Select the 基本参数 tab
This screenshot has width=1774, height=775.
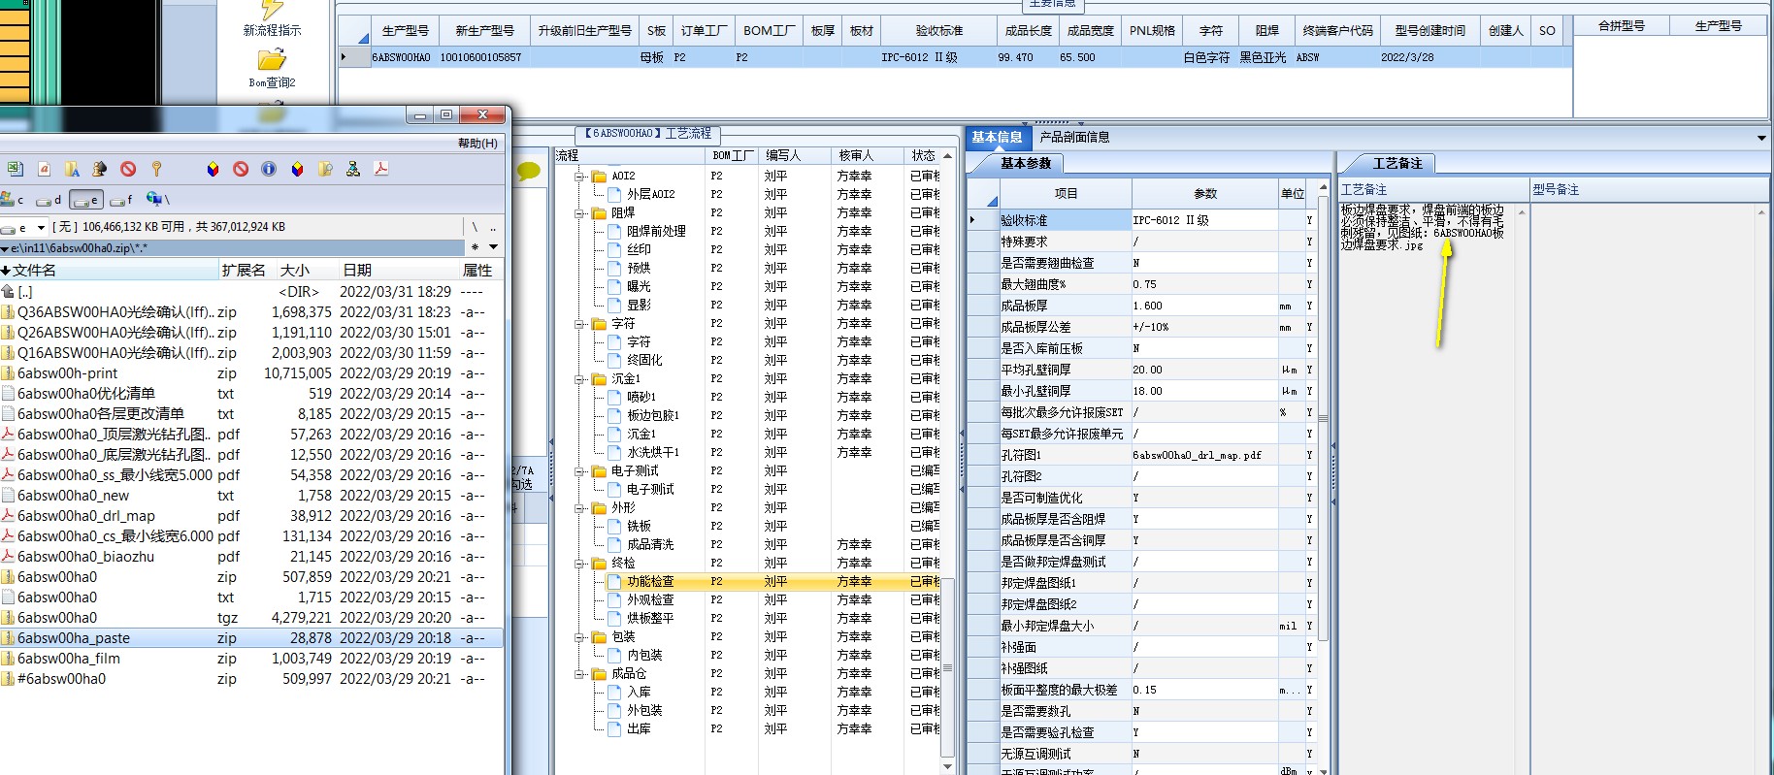pos(1026,163)
